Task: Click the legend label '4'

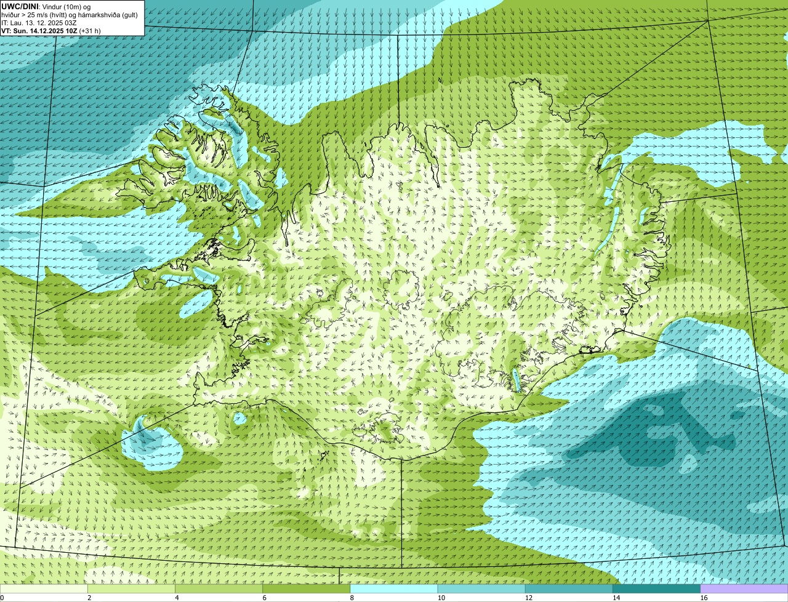Action: (177, 598)
